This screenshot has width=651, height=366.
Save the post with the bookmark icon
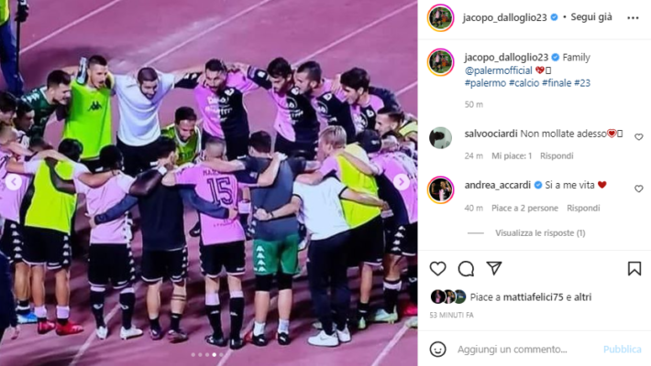pyautogui.click(x=634, y=269)
